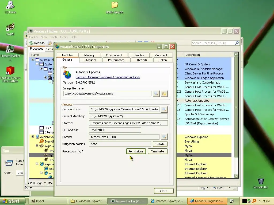The image size is (274, 205).
Task: Open the Handles tab
Action: point(139,55)
